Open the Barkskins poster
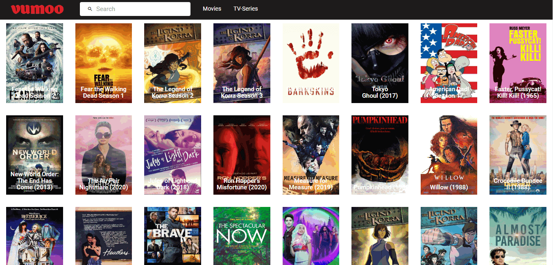 point(311,63)
